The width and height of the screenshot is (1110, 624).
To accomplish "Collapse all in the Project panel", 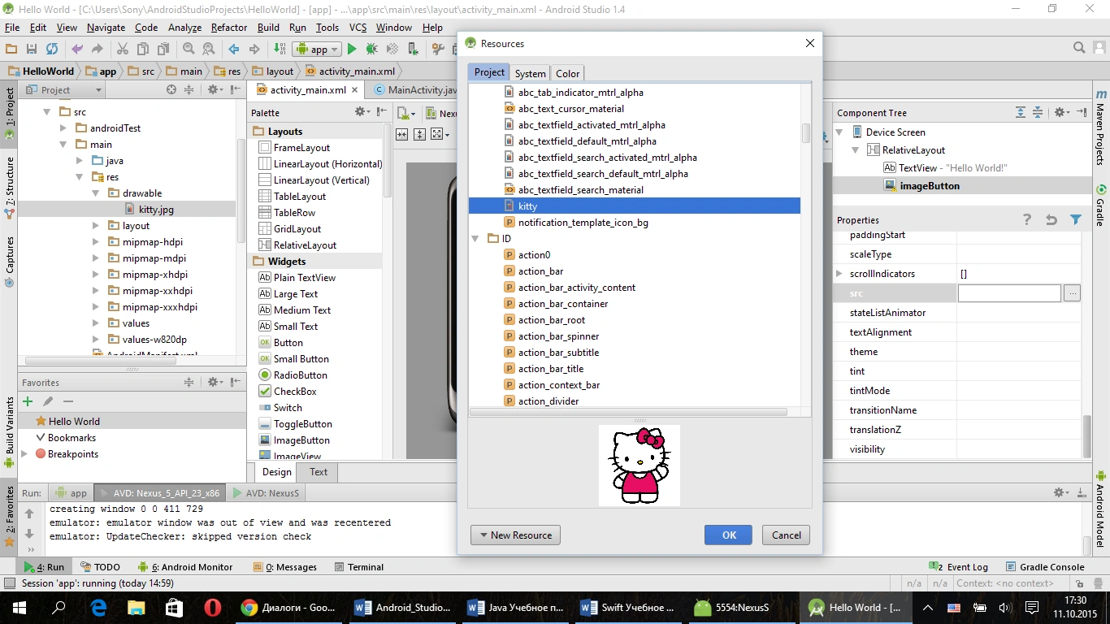I will (189, 90).
